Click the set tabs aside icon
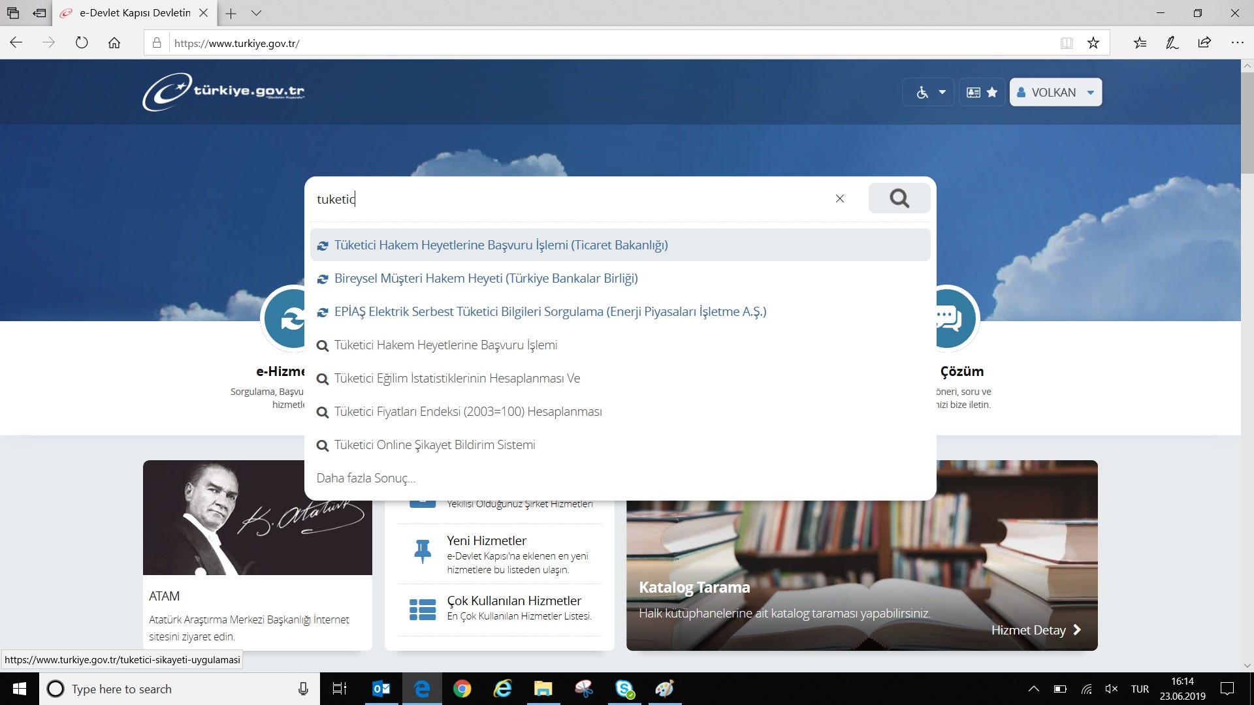1254x705 pixels. coord(40,13)
